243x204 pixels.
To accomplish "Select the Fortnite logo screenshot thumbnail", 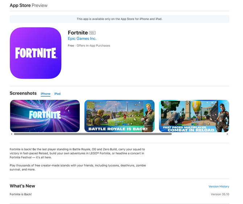I will pyautogui.click(x=45, y=116).
